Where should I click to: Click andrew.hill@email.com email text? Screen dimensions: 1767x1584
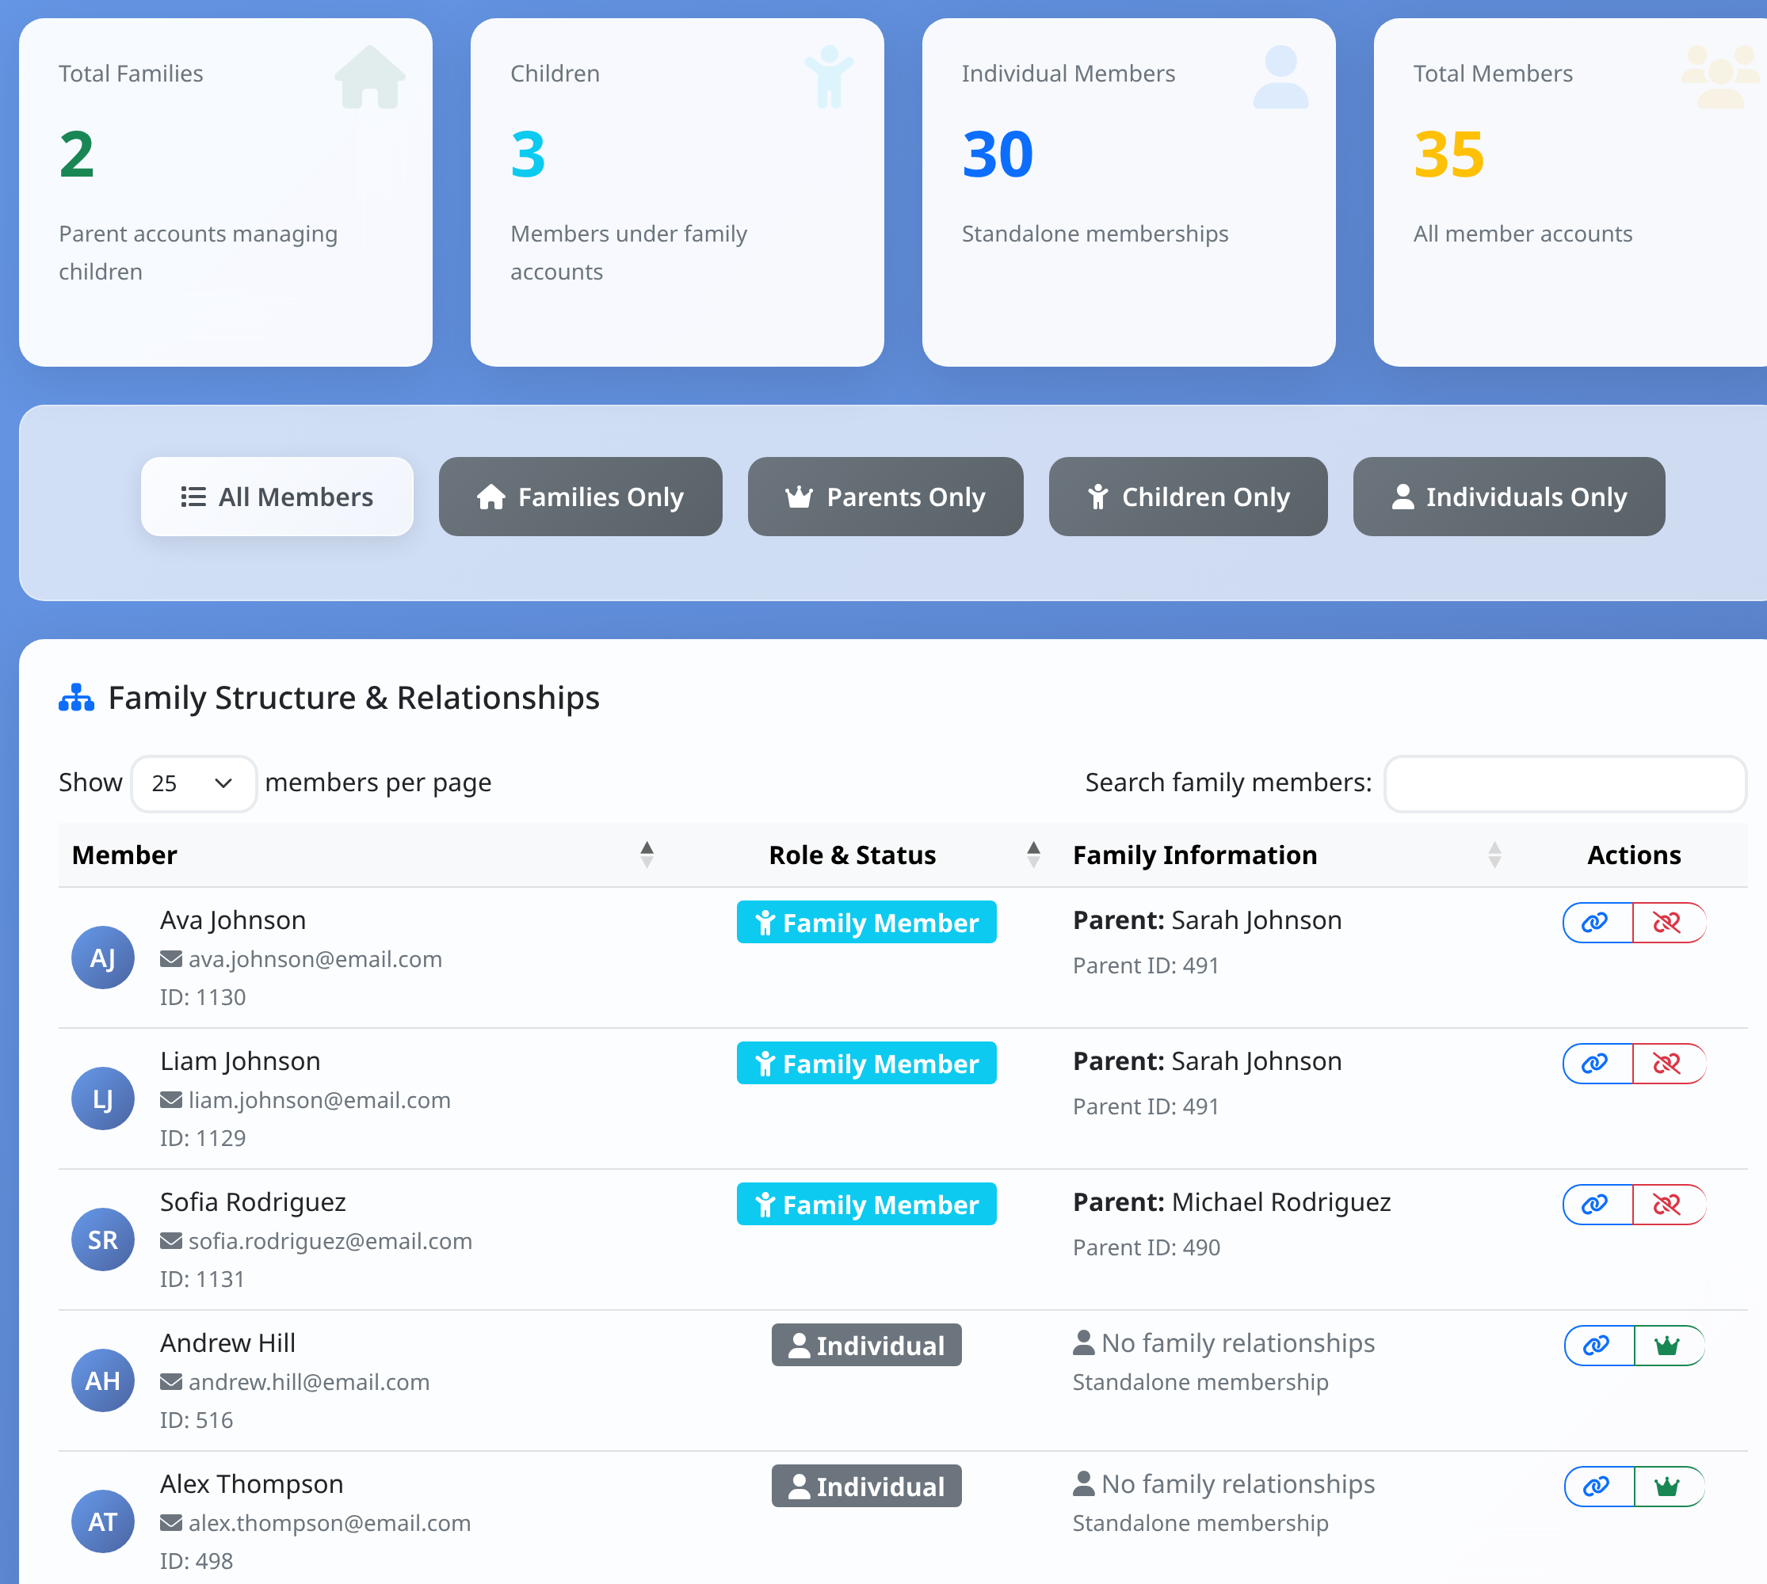pos(309,1382)
